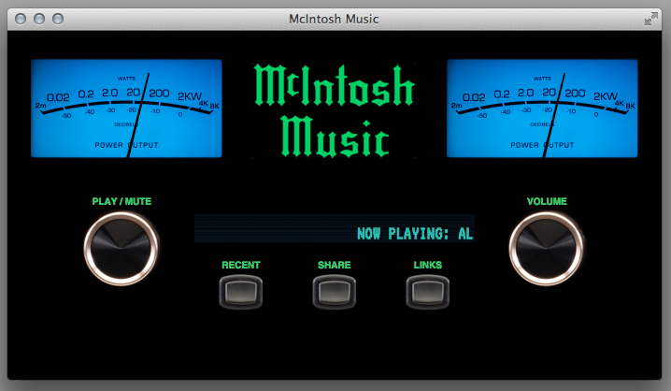Click the Volume knob

547,249
